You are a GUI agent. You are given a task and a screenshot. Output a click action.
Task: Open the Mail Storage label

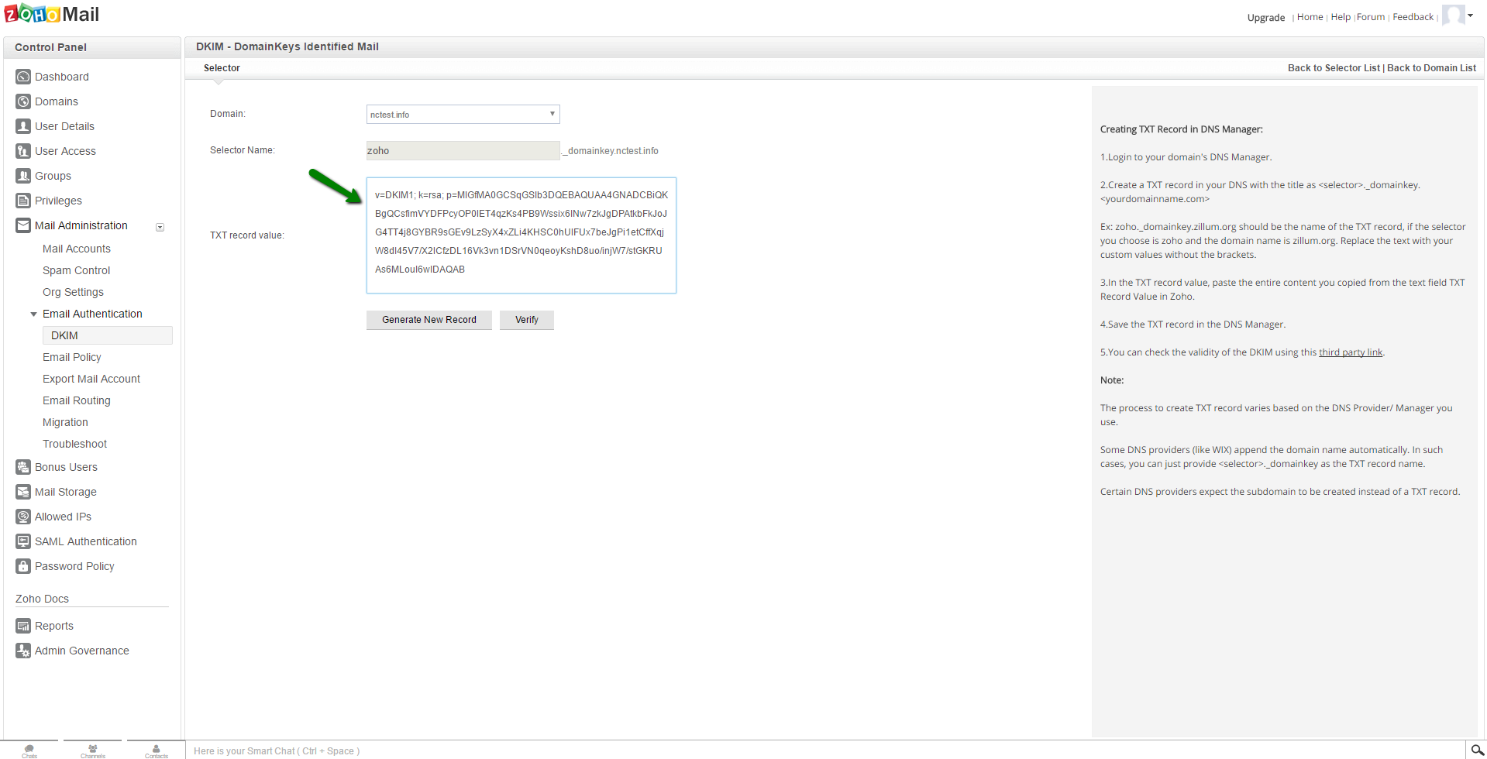66,492
